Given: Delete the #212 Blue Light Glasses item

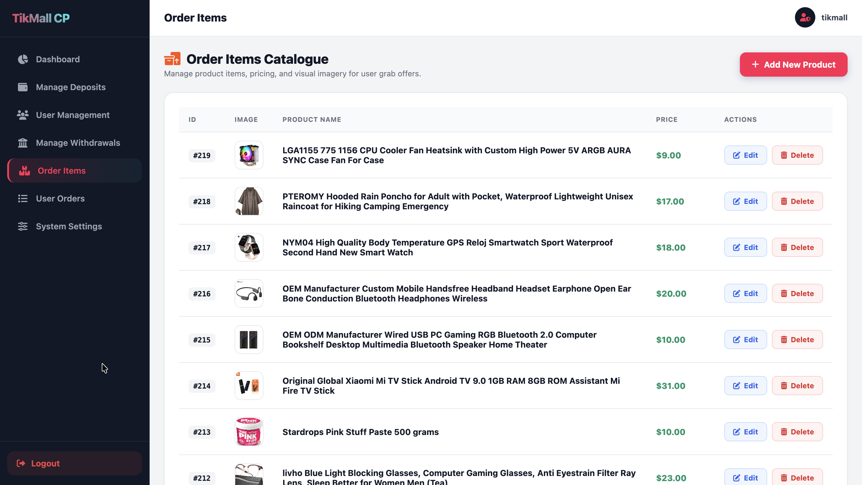Looking at the screenshot, I should 797,477.
